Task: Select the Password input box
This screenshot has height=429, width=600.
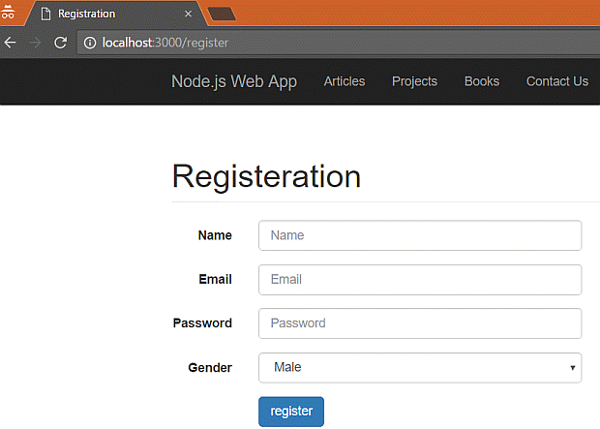Action: click(x=420, y=323)
